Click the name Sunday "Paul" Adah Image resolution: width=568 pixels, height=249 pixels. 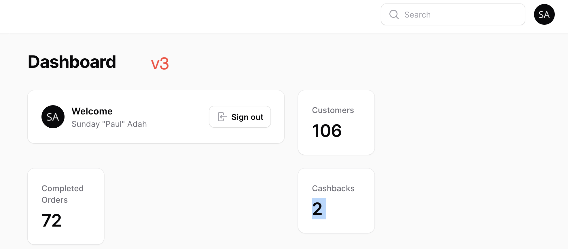(x=109, y=124)
